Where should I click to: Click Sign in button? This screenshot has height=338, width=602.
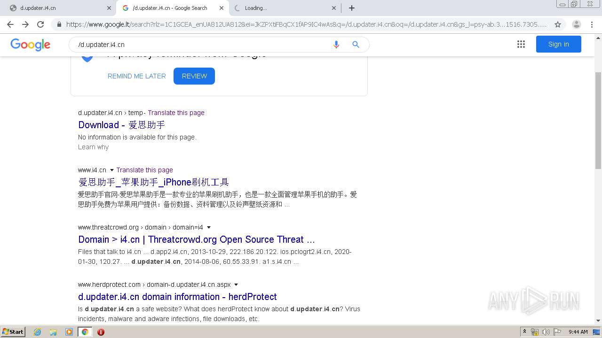(558, 44)
